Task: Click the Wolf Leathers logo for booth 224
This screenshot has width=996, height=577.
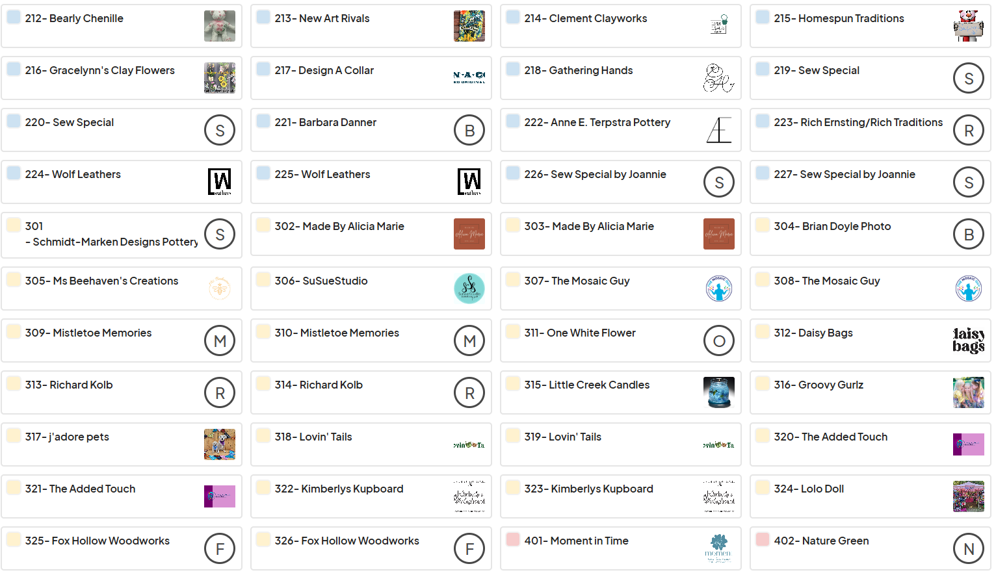Action: click(220, 182)
